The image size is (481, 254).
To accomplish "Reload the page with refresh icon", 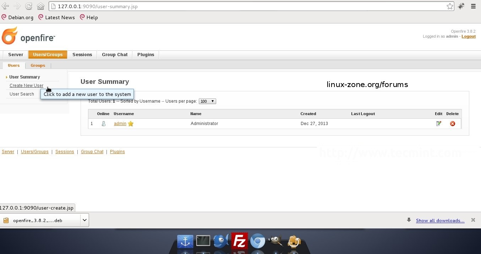I will click(29, 6).
